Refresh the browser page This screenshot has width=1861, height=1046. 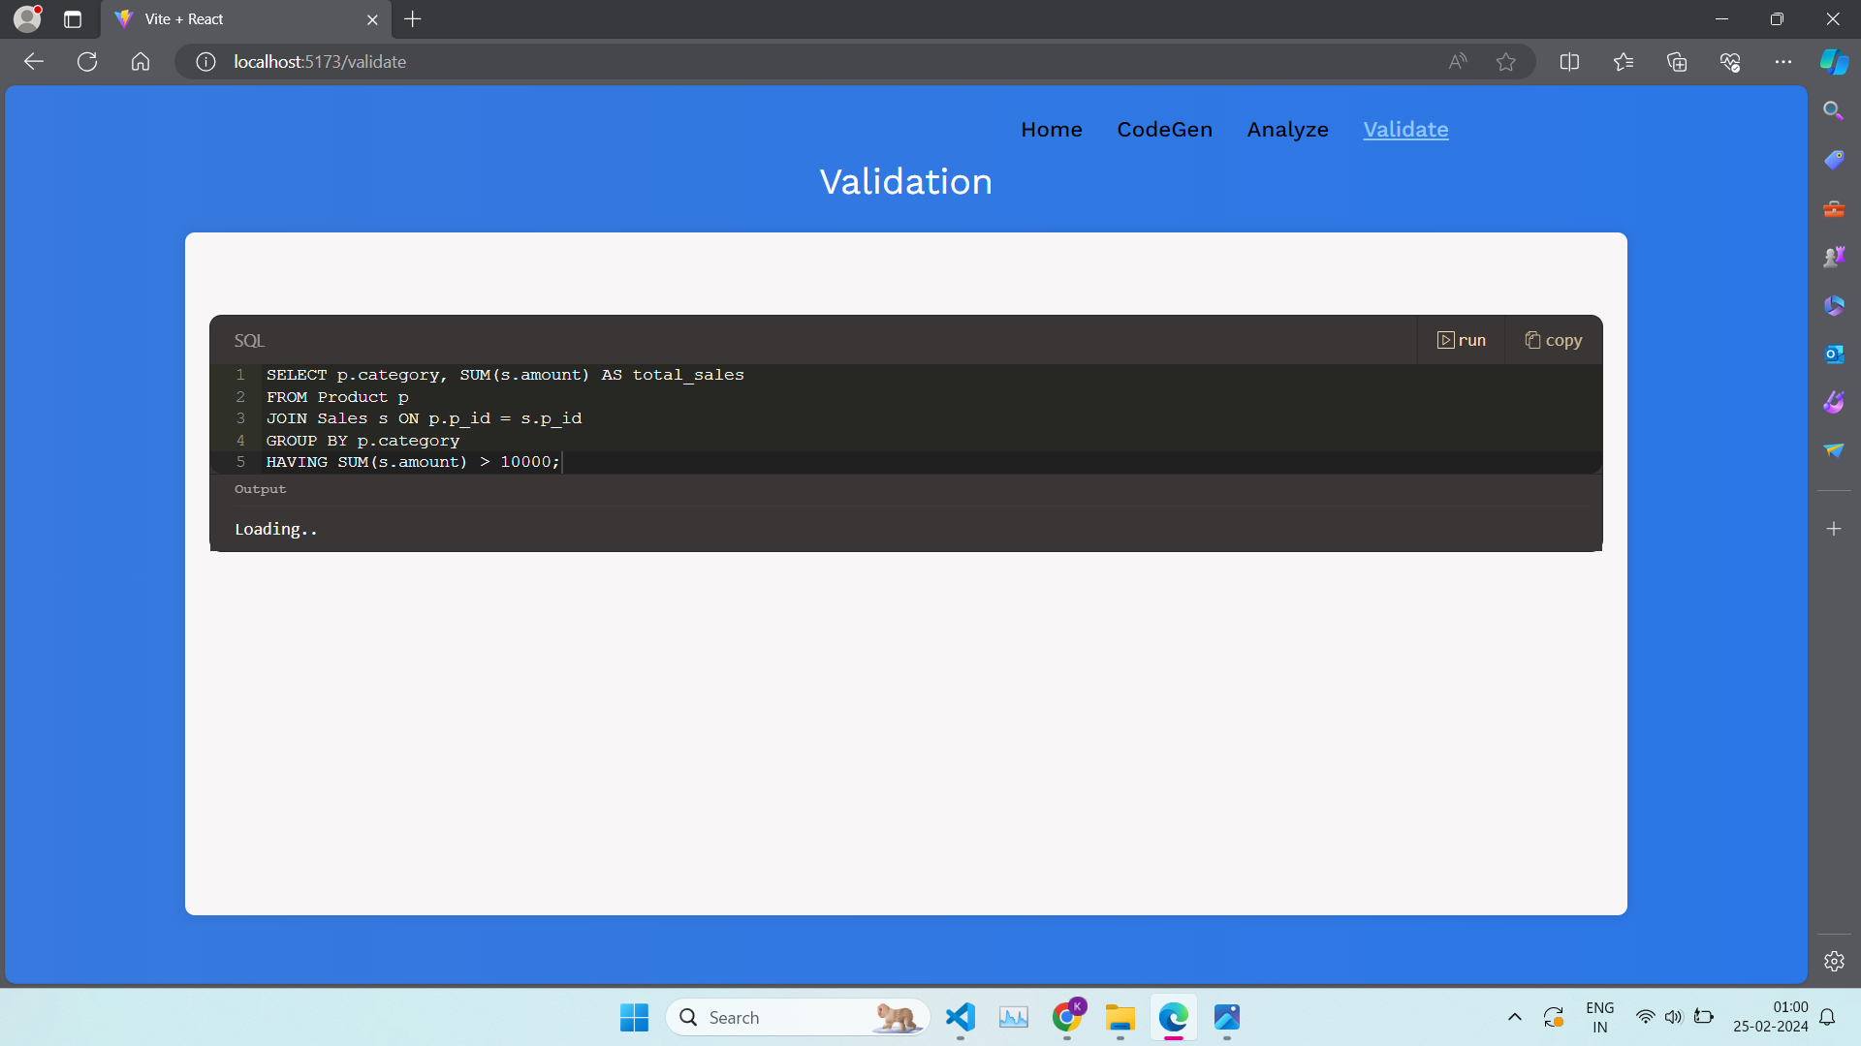pos(87,62)
